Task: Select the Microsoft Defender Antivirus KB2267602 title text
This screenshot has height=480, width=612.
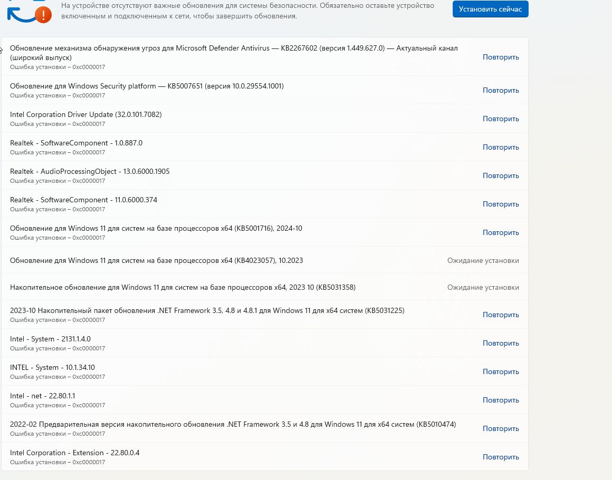Action: point(234,53)
